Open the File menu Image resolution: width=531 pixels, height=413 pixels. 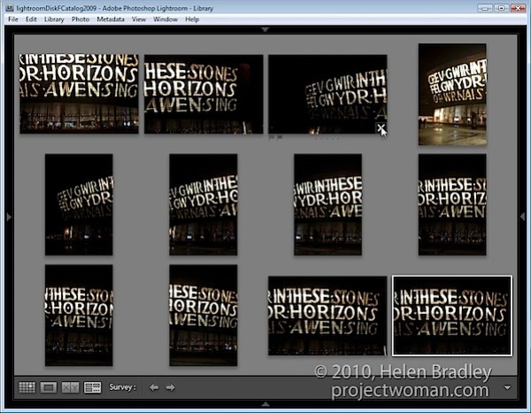click(x=13, y=19)
